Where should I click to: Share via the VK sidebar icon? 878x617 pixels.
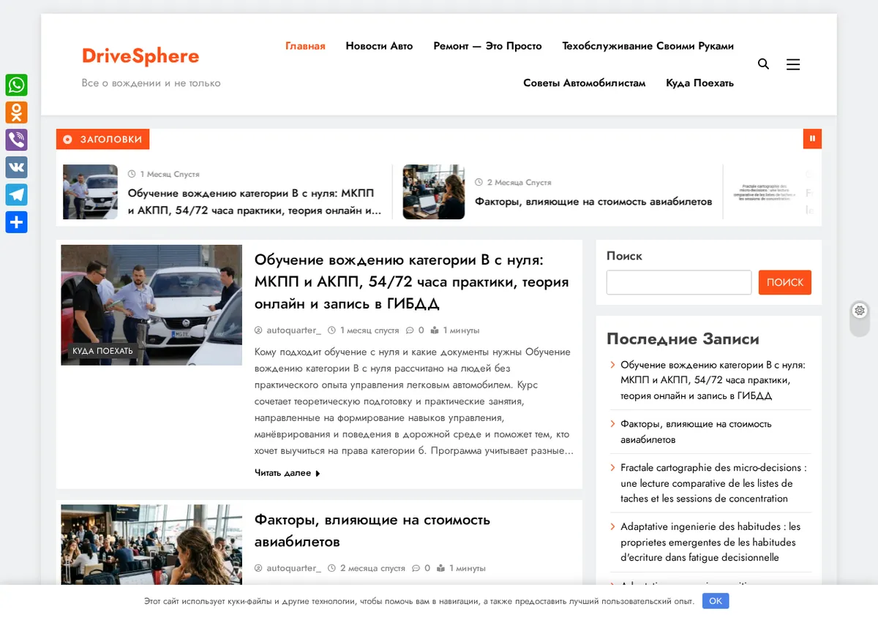coord(16,167)
